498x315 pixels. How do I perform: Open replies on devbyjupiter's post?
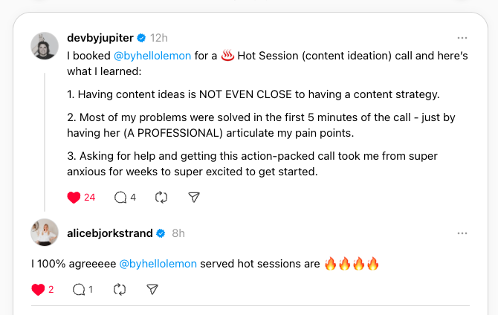point(120,198)
